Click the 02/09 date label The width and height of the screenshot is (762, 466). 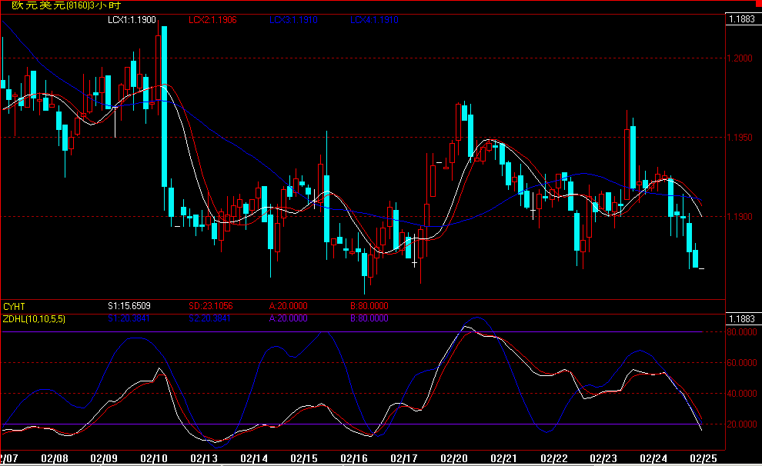(104, 458)
